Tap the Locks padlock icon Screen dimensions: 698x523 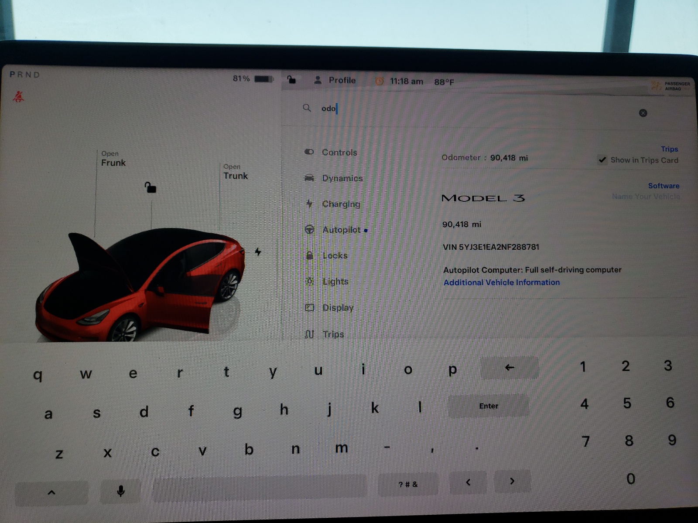tap(310, 255)
